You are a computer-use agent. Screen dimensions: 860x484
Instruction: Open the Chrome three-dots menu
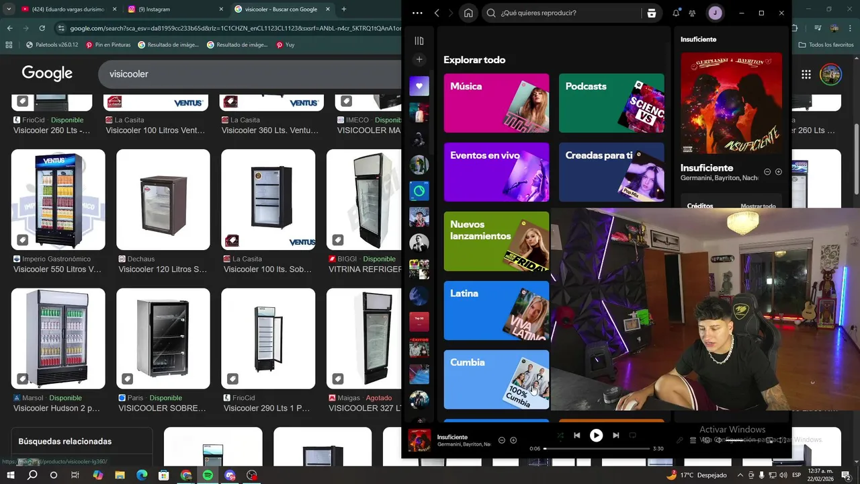[x=850, y=28]
